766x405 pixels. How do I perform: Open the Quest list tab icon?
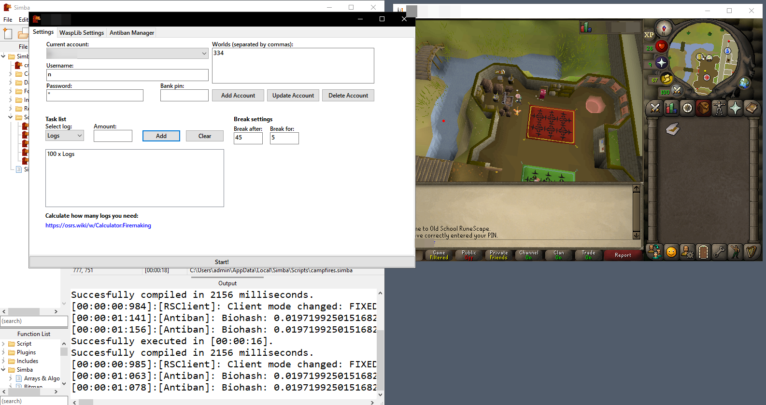pyautogui.click(x=687, y=108)
